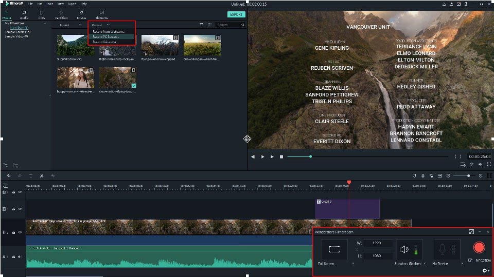This screenshot has width=494, height=277.
Task: Select Sample Colors (15) in the media tree
Action: tap(17, 32)
